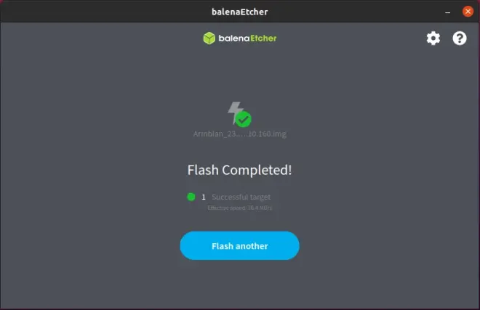Click the green checkmark success badge
This screenshot has width=480, height=310.
[244, 119]
